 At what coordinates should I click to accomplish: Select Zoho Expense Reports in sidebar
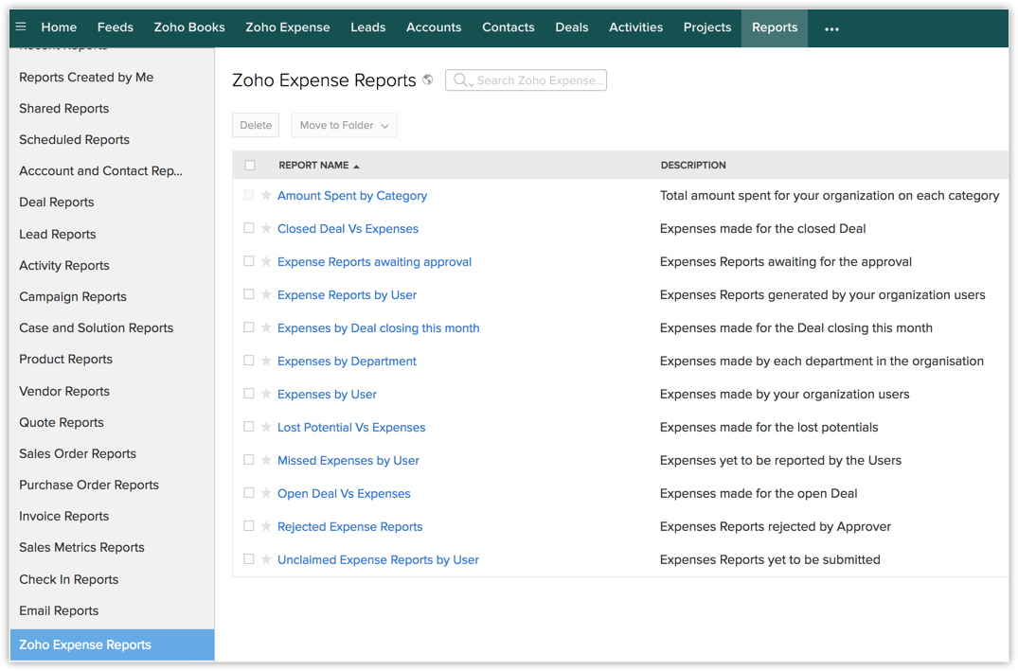[113, 645]
